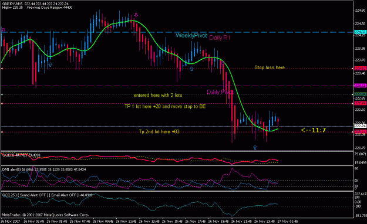Screen dimensions: 367x224
Task: Click the magenta arrow on the left chart edge
Action: [4, 30]
